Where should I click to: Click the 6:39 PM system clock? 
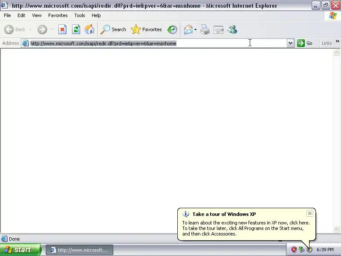pos(325,250)
